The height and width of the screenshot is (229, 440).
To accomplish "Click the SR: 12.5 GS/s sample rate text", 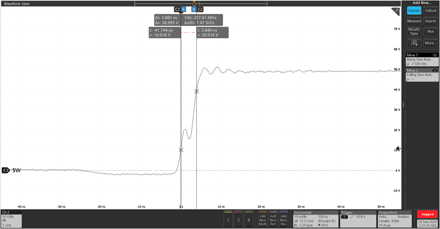I will click(304, 221).
